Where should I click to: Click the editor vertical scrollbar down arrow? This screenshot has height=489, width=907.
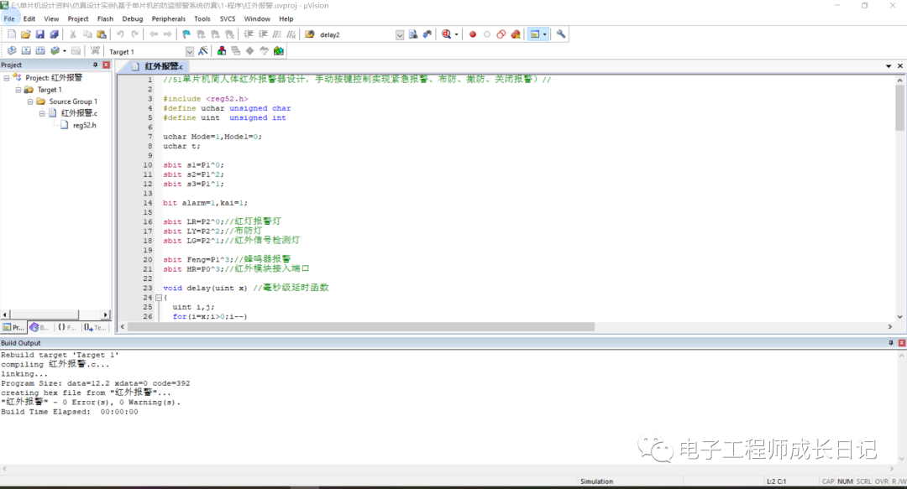[899, 317]
